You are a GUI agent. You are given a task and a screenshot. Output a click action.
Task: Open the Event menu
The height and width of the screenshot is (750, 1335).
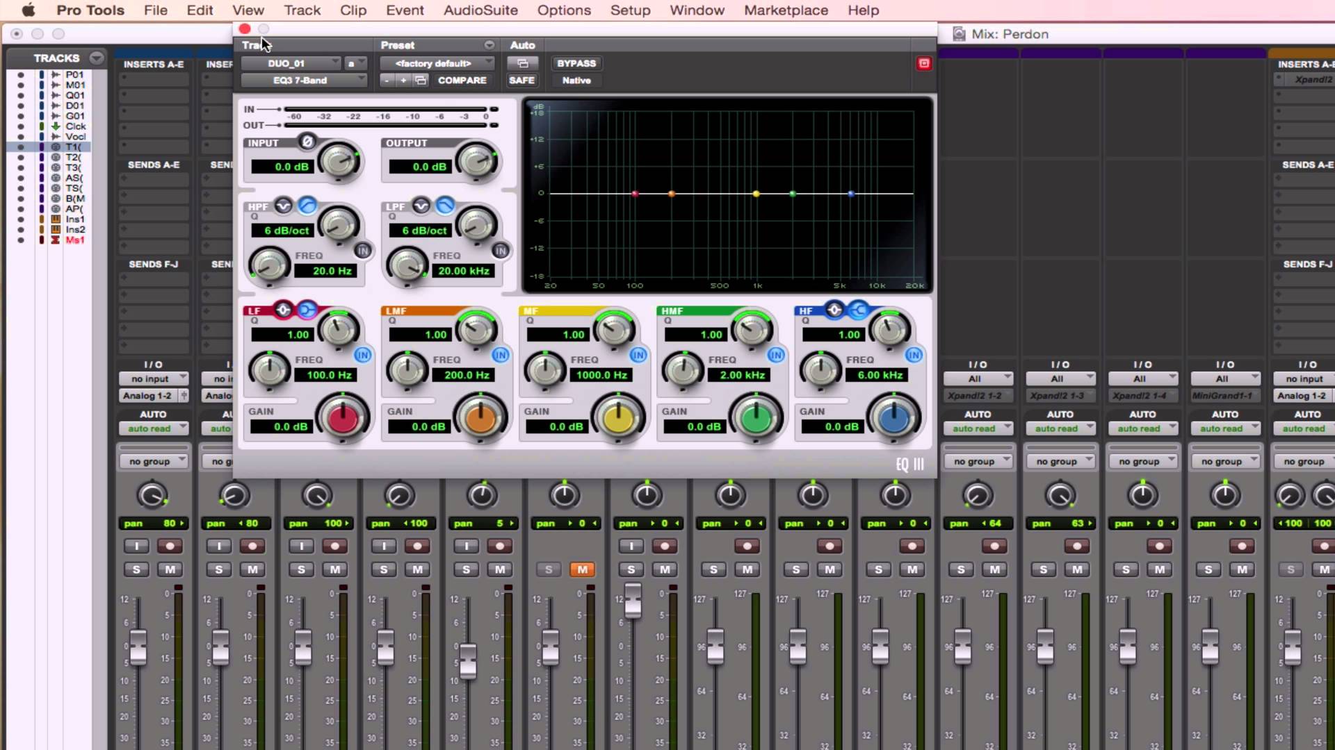tap(405, 10)
